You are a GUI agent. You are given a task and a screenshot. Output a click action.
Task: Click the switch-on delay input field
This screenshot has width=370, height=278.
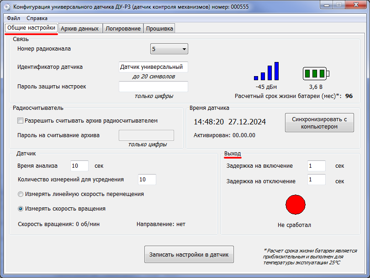click(x=317, y=166)
